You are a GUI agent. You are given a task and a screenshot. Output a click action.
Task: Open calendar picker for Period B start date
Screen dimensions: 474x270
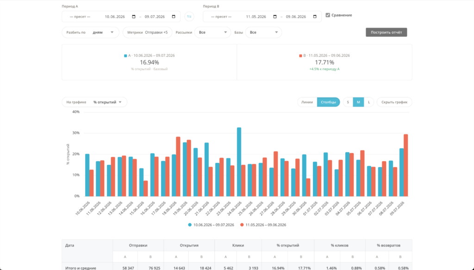click(x=275, y=17)
